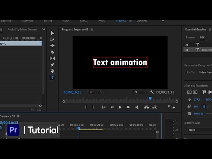The width and height of the screenshot is (212, 159).
Task: Select the graphic clip in Source timeline
Action: click(x=21, y=43)
